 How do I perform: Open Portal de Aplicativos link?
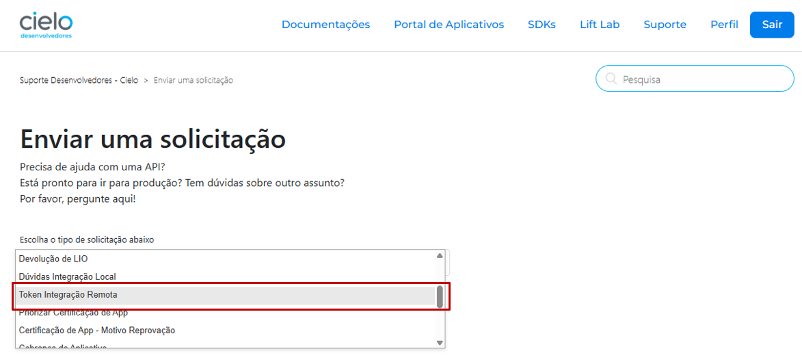pos(449,25)
